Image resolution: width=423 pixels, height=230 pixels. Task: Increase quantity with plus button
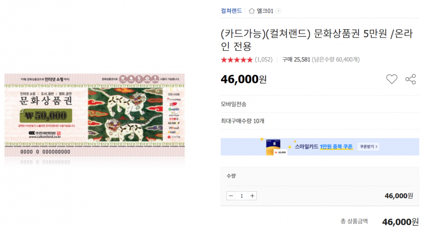[x=252, y=196]
